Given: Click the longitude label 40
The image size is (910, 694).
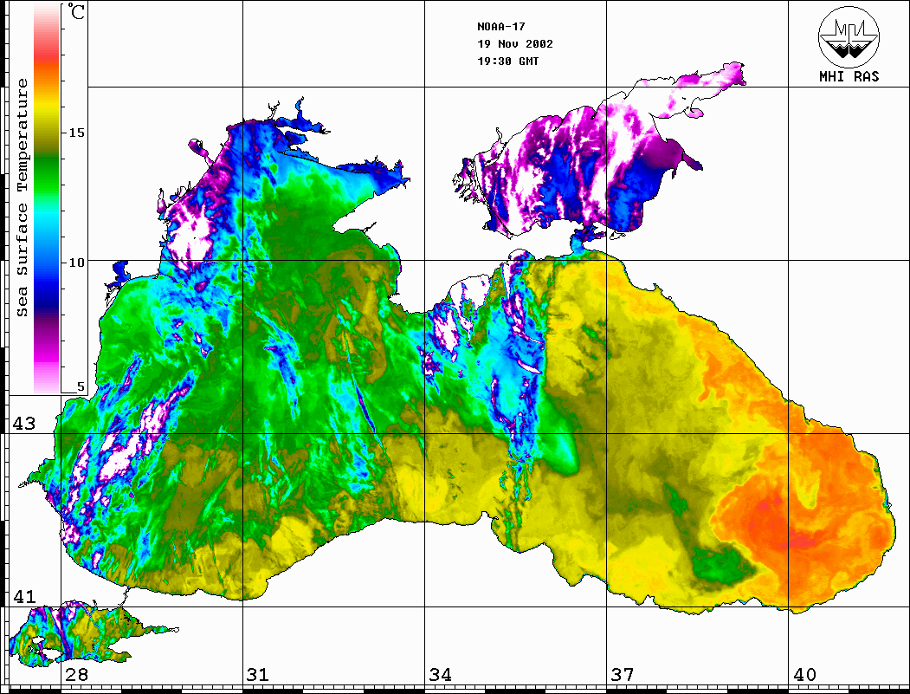Looking at the screenshot, I should coord(804,675).
